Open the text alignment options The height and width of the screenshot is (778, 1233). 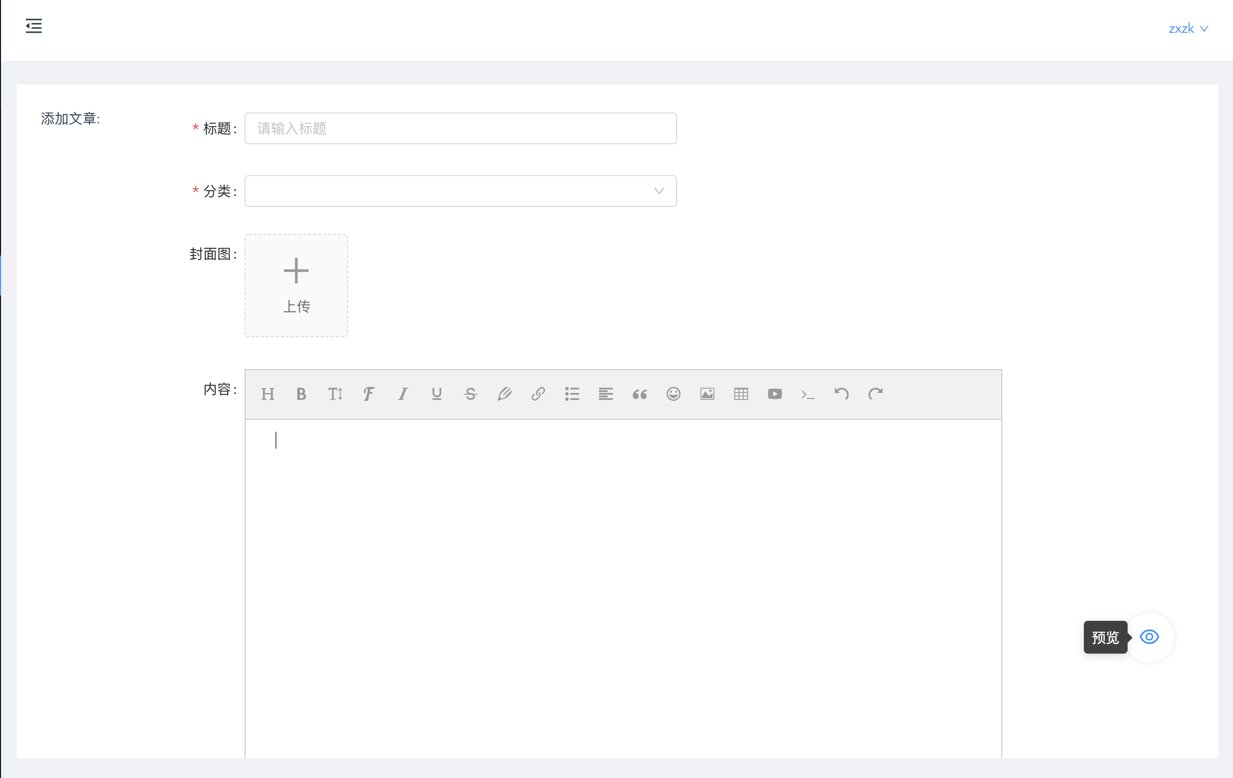(x=606, y=394)
